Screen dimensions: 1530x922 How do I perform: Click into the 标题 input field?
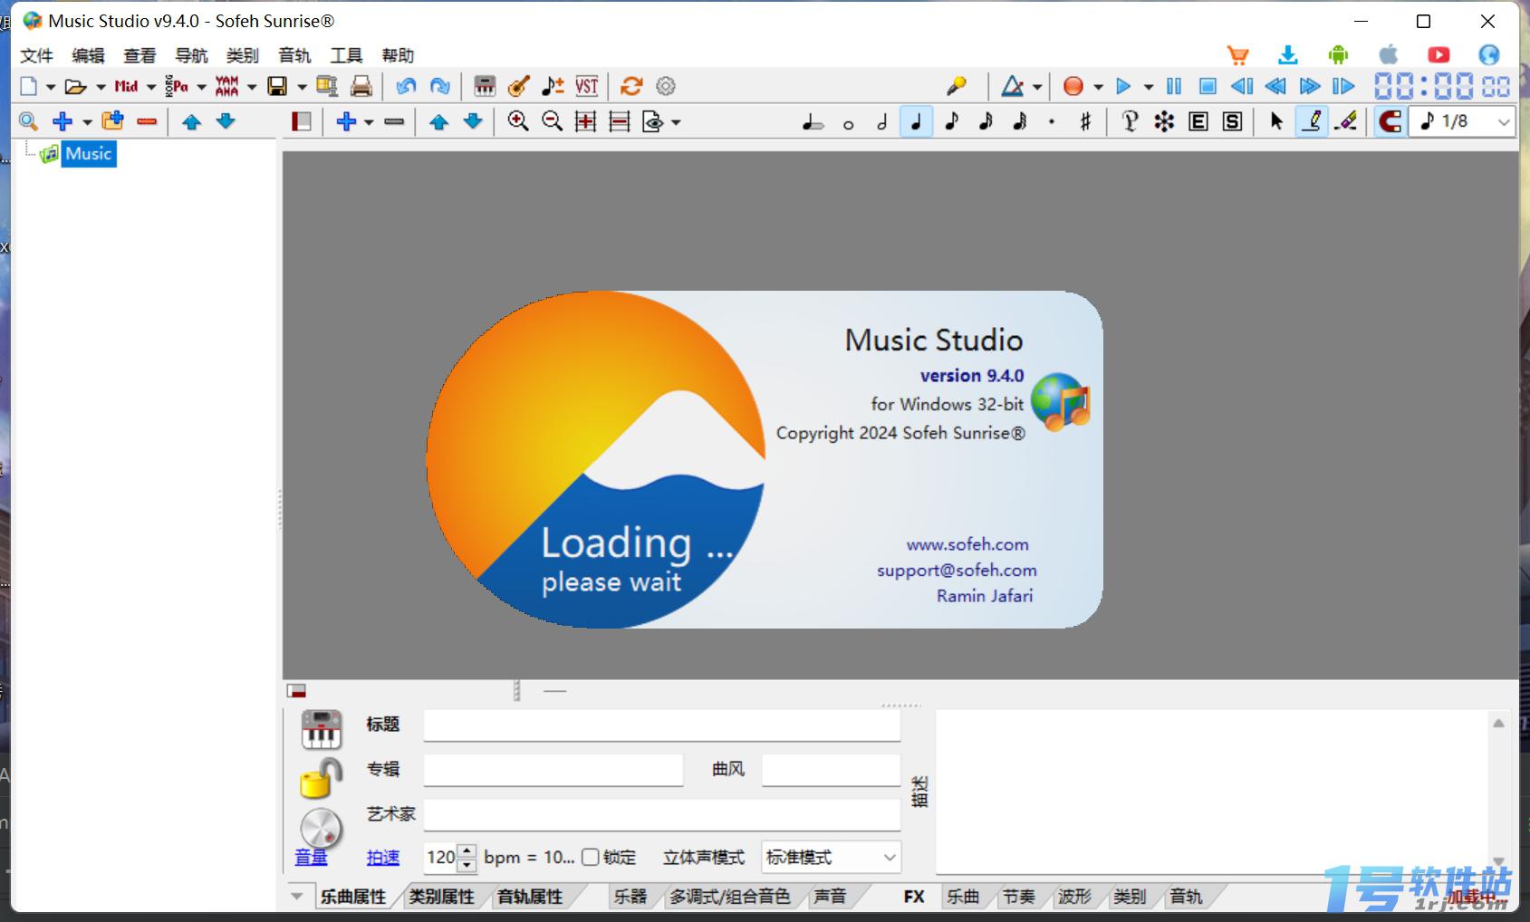pos(661,725)
